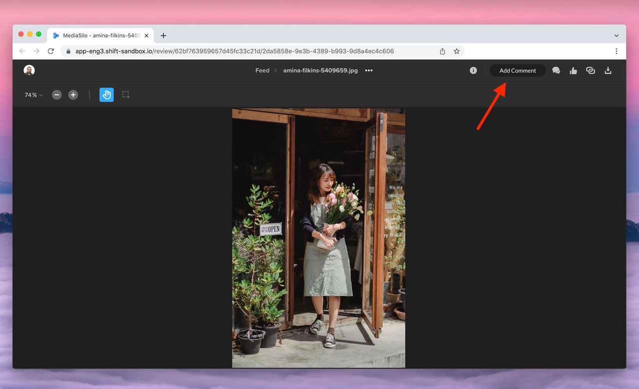
Task: Click the share link icon
Action: pos(591,71)
